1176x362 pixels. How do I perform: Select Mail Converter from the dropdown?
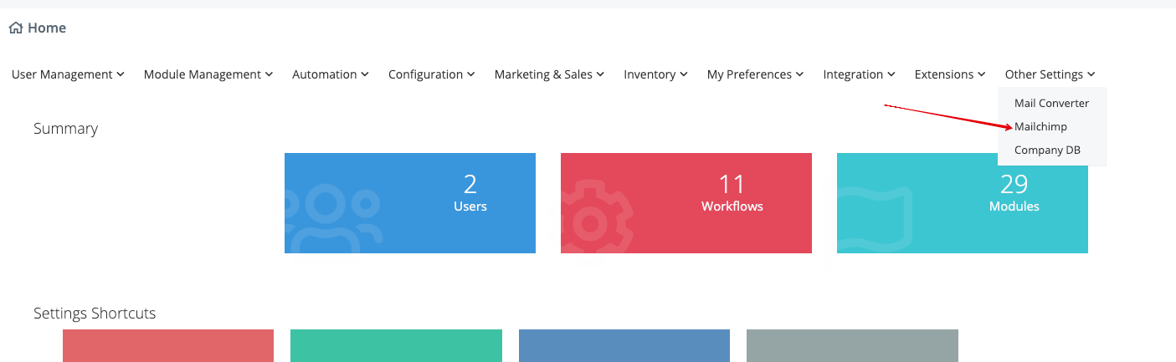pyautogui.click(x=1051, y=104)
